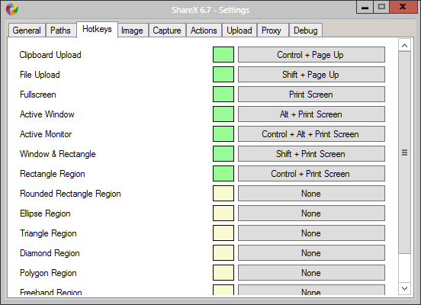The width and height of the screenshot is (421, 305).
Task: Click the Active Window label
Action: pos(47,114)
